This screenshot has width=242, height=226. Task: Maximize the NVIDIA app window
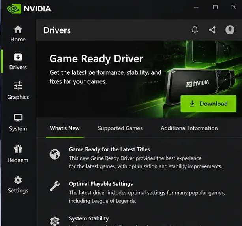click(x=215, y=7)
